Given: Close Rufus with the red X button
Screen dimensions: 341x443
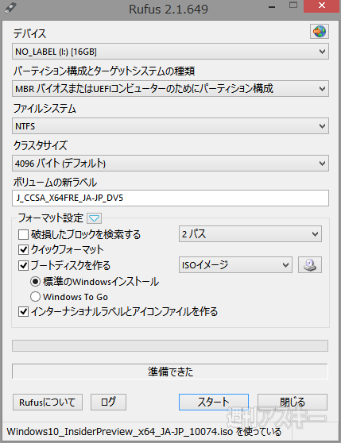Looking at the screenshot, I should pyautogui.click(x=321, y=6).
